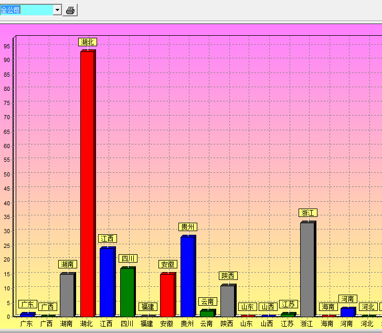382x333 pixels.
Task: Click the 江苏 x-axis label
Action: 287,324
